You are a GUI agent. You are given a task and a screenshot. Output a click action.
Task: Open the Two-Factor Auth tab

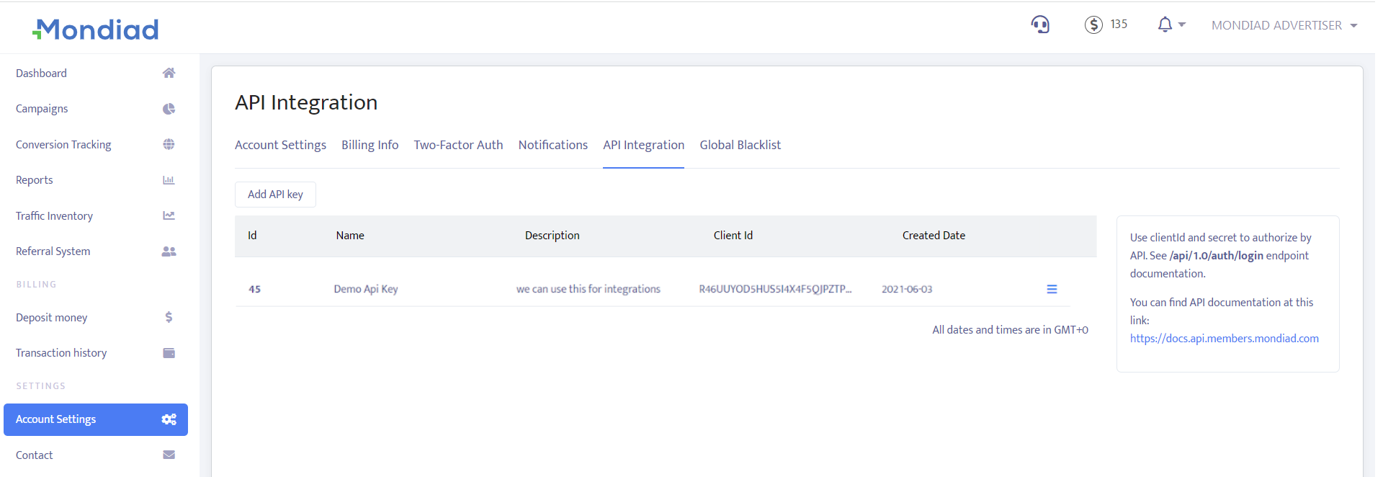[458, 145]
